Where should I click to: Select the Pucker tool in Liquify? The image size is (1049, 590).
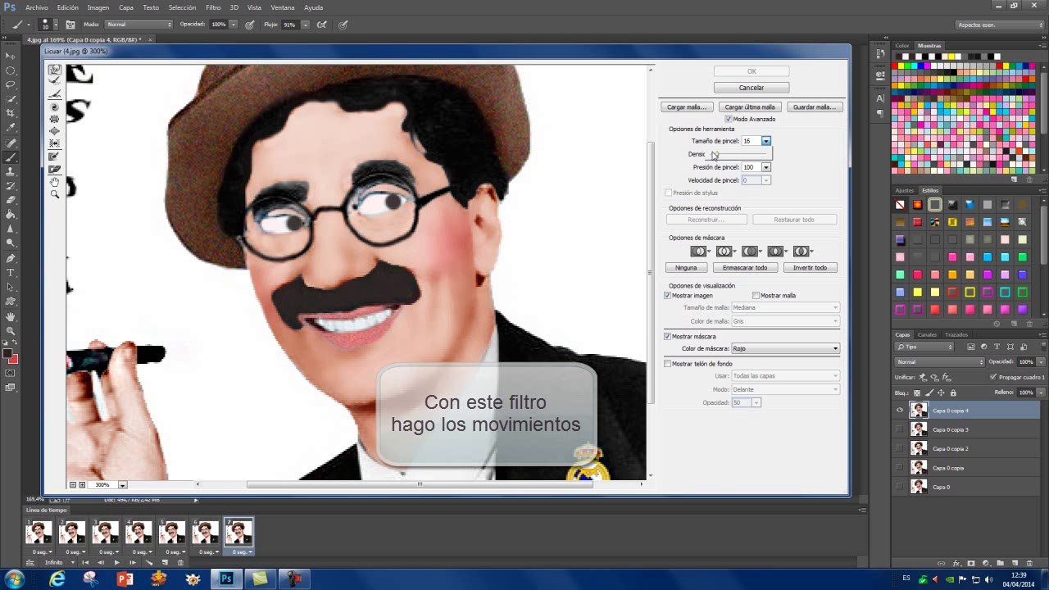pyautogui.click(x=54, y=119)
